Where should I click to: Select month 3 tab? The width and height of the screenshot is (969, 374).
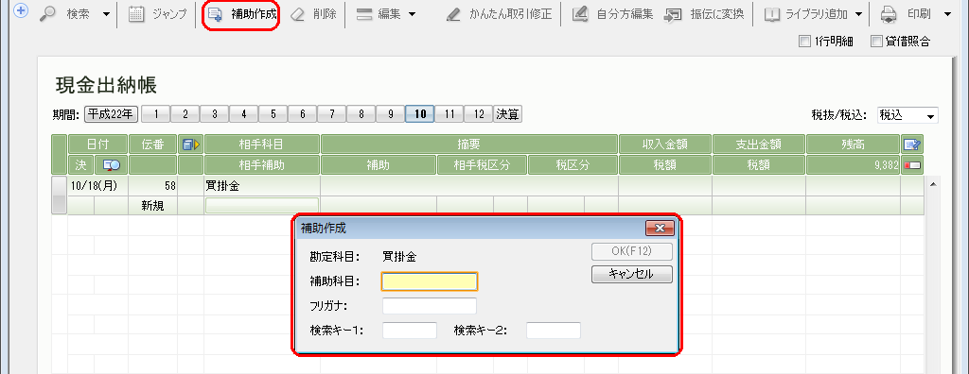click(x=215, y=114)
